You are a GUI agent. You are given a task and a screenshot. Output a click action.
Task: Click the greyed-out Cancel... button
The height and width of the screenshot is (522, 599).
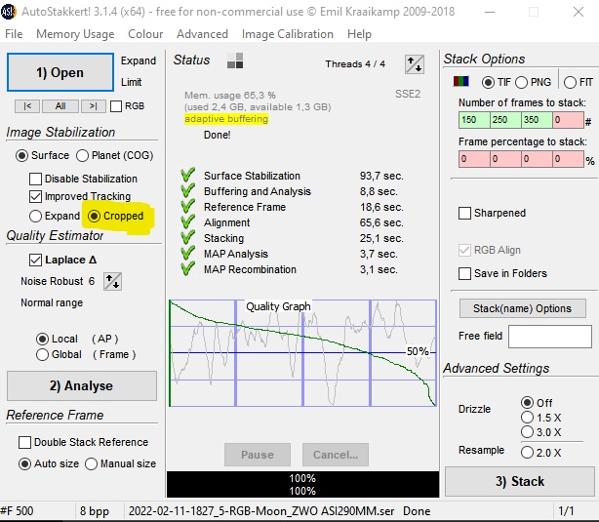[x=336, y=455]
